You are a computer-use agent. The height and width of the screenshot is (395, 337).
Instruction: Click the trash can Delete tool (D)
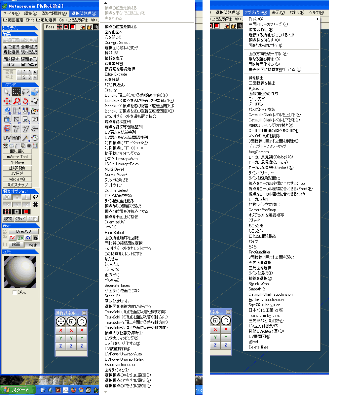coord(7,120)
